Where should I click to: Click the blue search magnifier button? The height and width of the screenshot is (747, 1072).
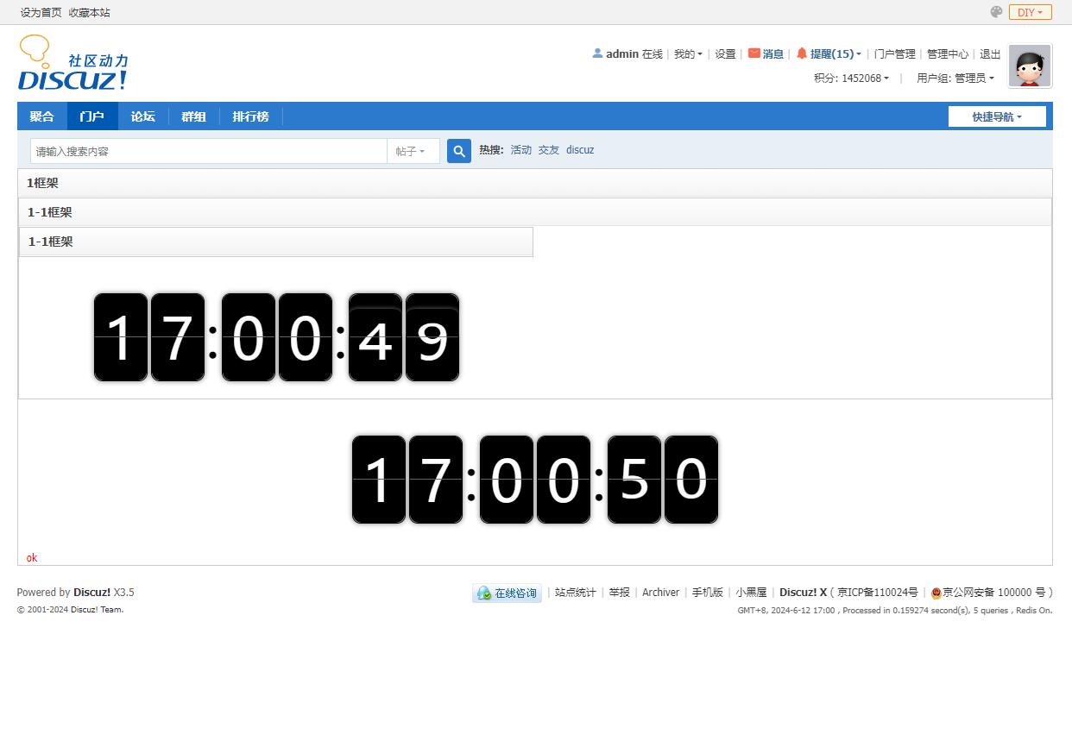tap(459, 151)
